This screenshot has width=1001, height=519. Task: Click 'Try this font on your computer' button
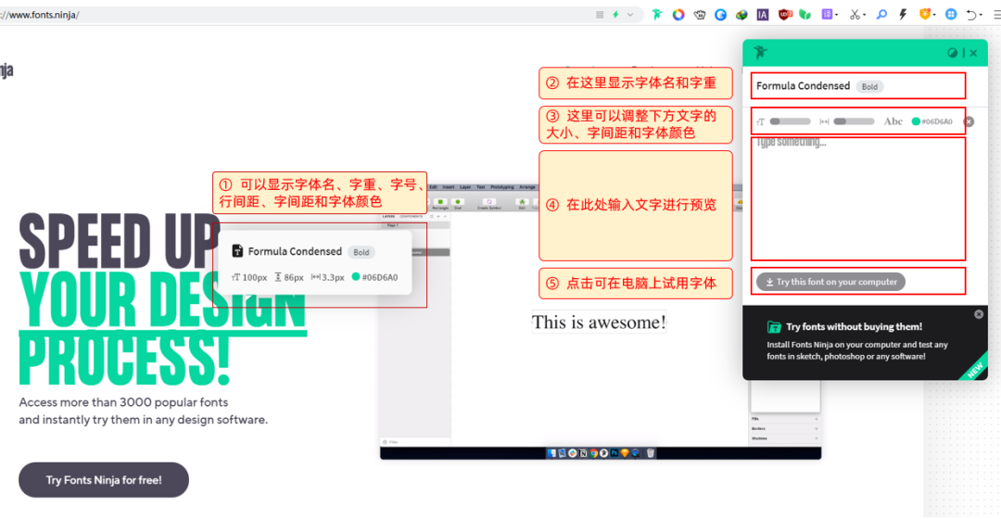coord(830,282)
